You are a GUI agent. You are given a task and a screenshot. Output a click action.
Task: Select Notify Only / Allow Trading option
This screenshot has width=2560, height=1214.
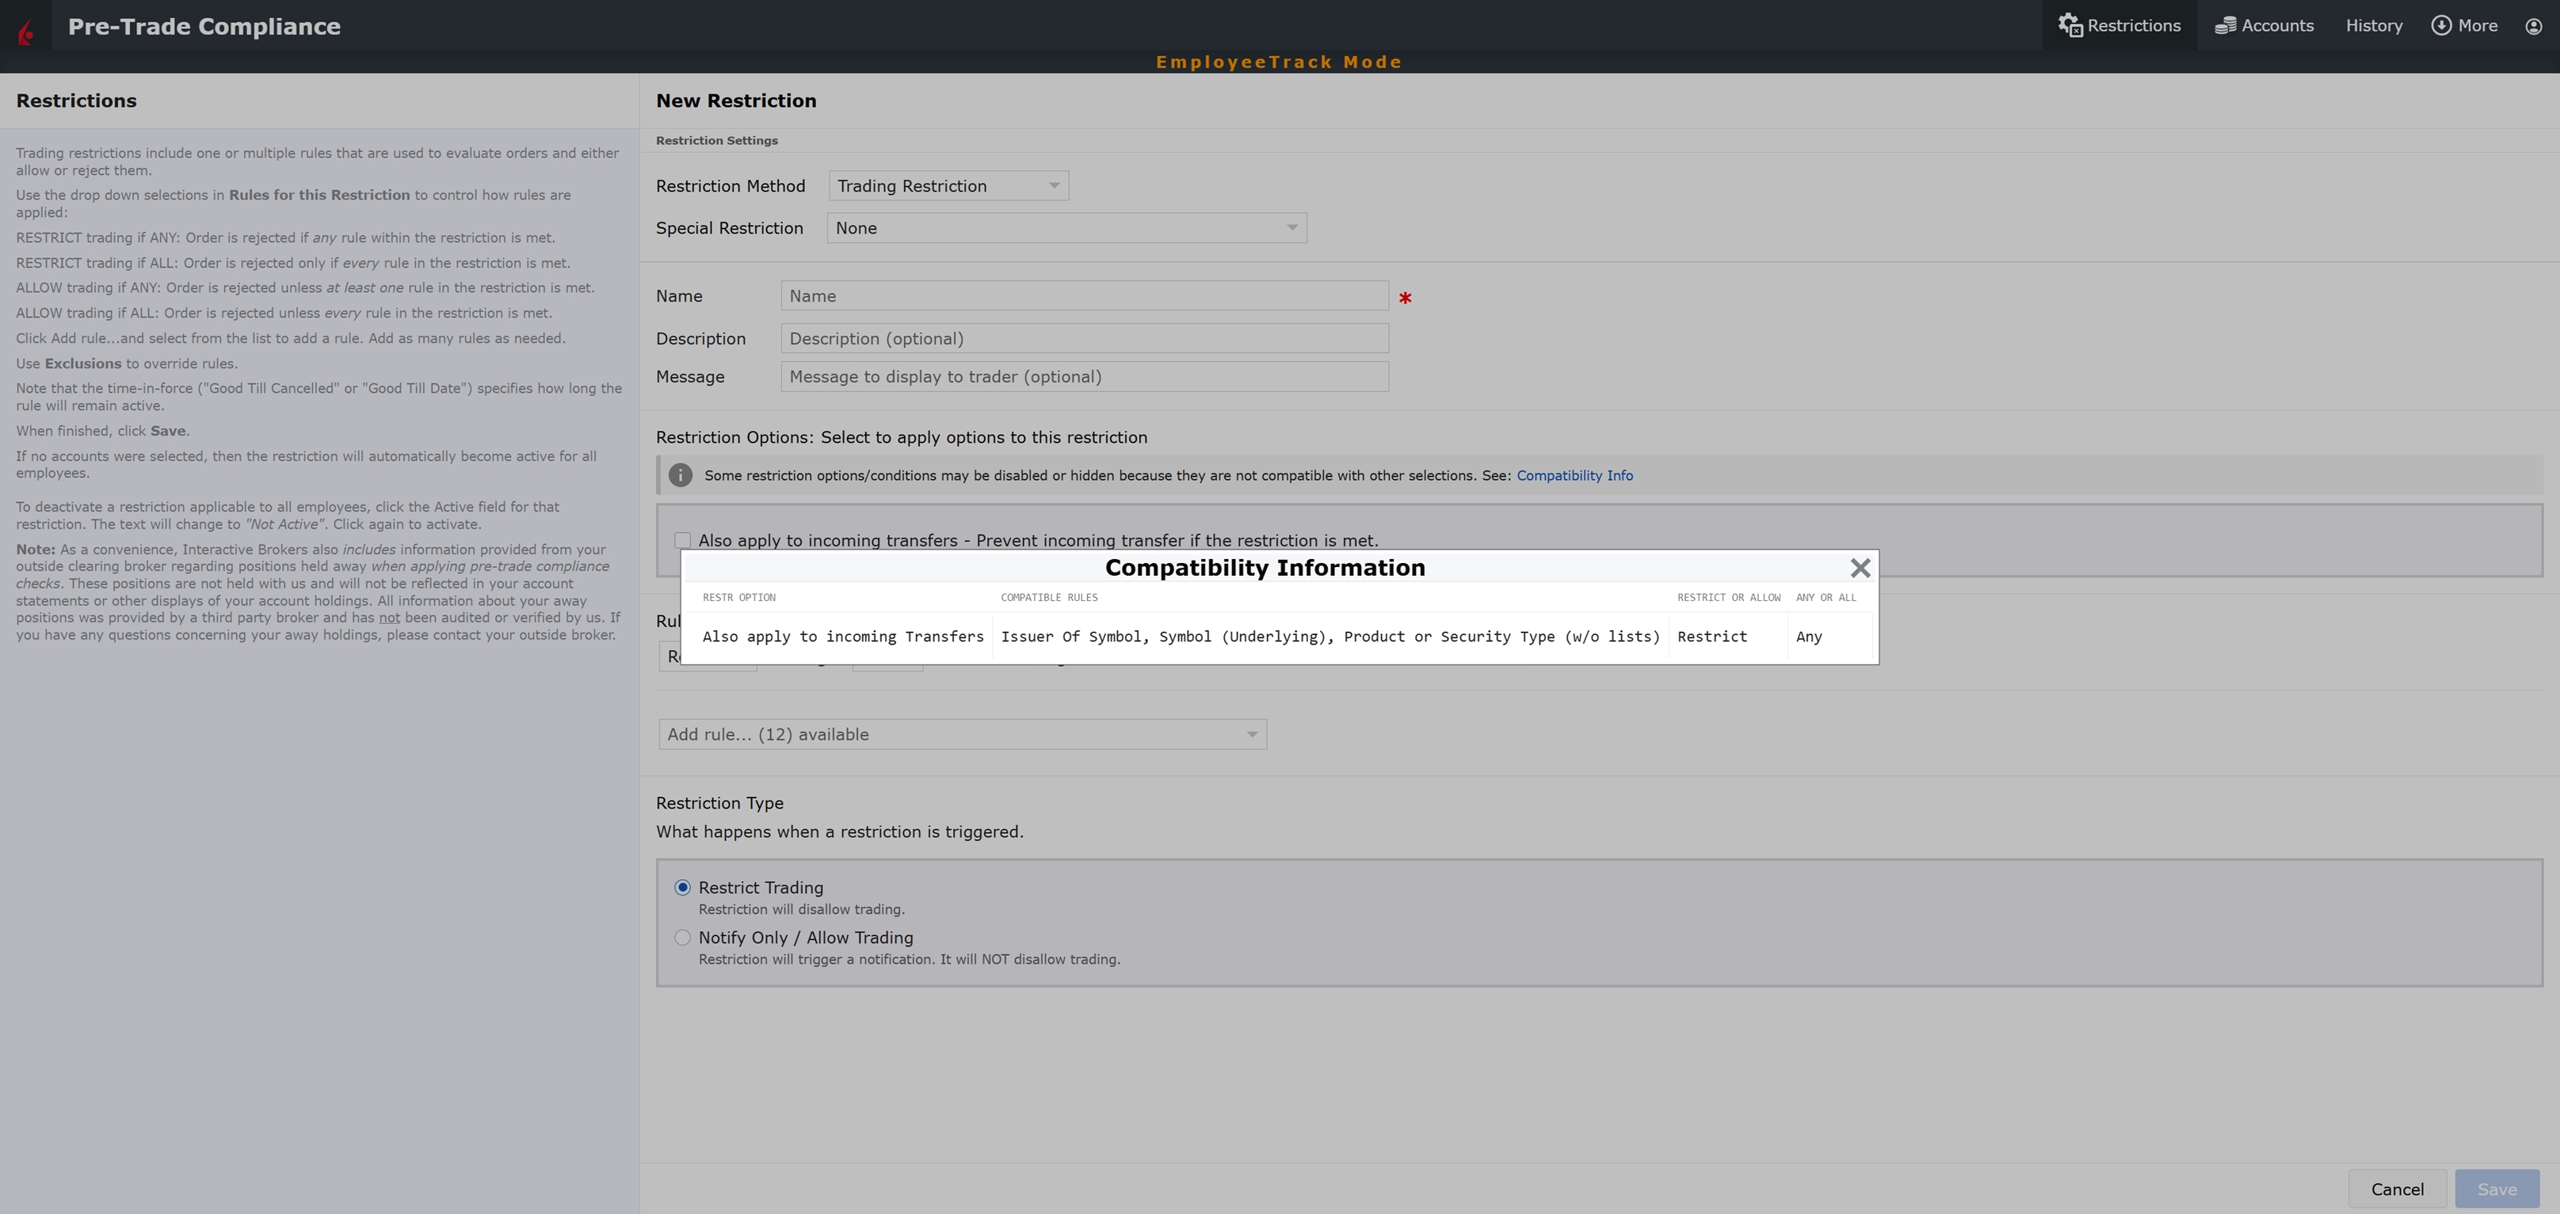point(683,937)
